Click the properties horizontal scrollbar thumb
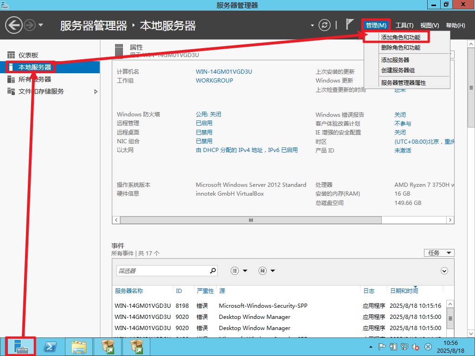The image size is (475, 356). [x=251, y=220]
